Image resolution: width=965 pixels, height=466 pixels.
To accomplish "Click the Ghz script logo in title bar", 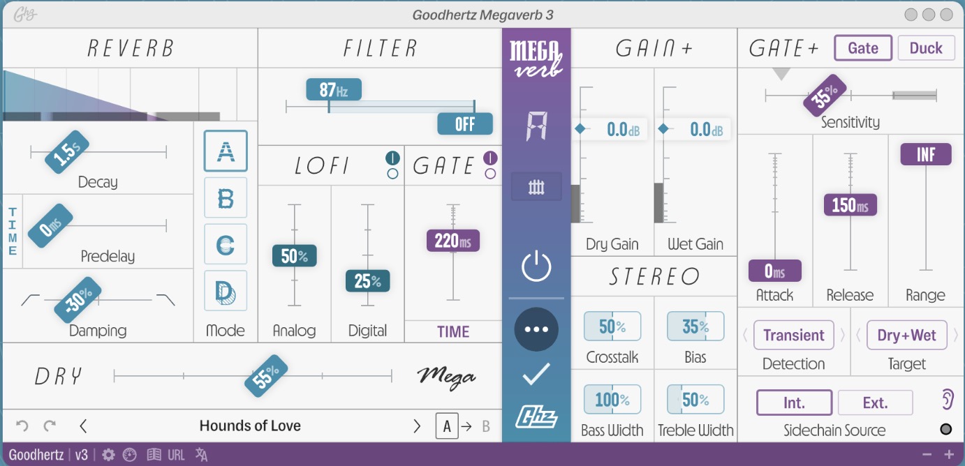I will click(24, 15).
